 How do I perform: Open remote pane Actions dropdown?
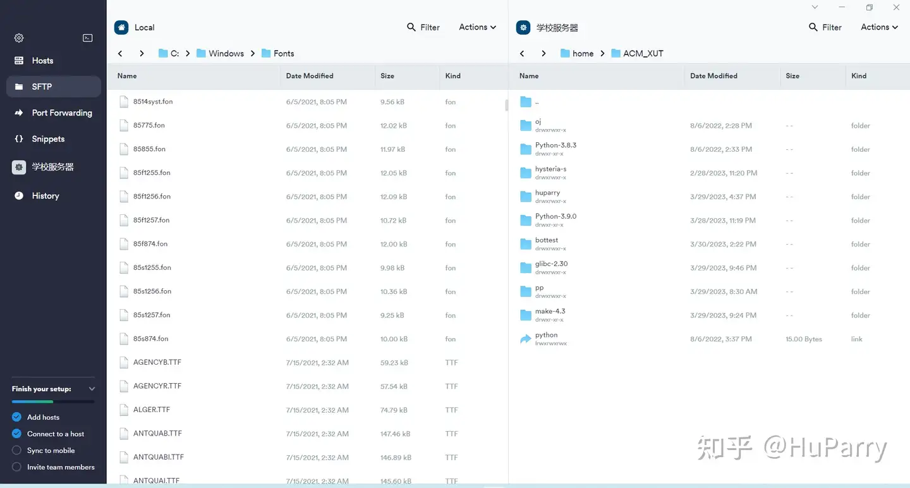(x=879, y=27)
